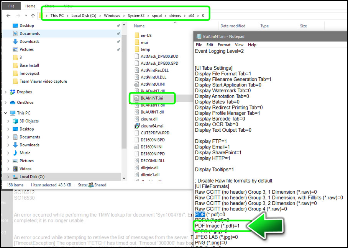This screenshot has width=348, height=248.
Task: Expand the Dropbox tree node
Action: point(5,92)
